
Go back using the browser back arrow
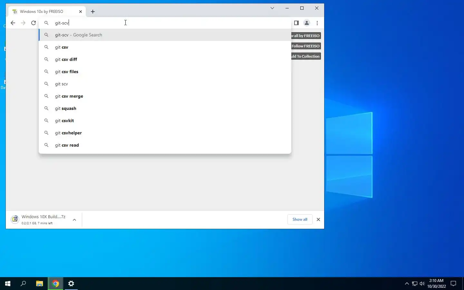(13, 23)
